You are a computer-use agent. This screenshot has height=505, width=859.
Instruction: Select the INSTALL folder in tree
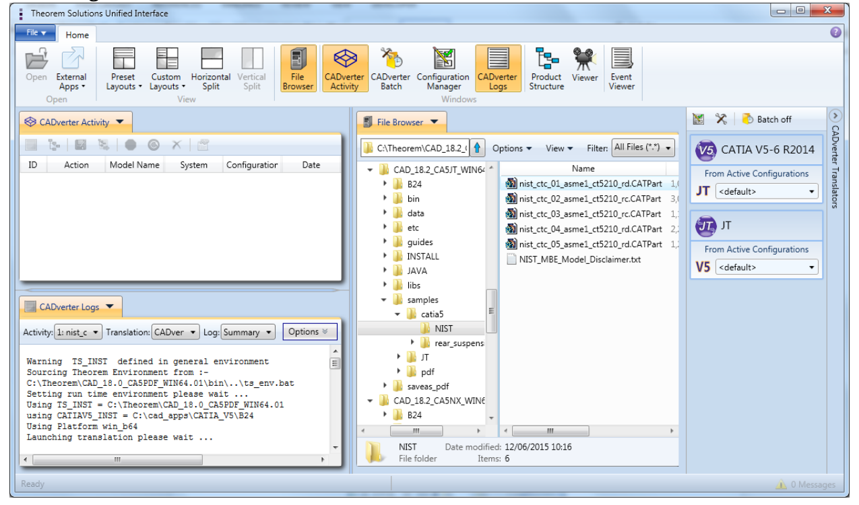422,257
